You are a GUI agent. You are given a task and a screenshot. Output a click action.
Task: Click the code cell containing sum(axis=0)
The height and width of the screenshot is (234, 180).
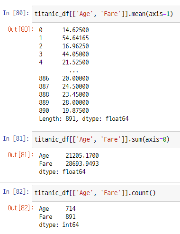(x=106, y=140)
